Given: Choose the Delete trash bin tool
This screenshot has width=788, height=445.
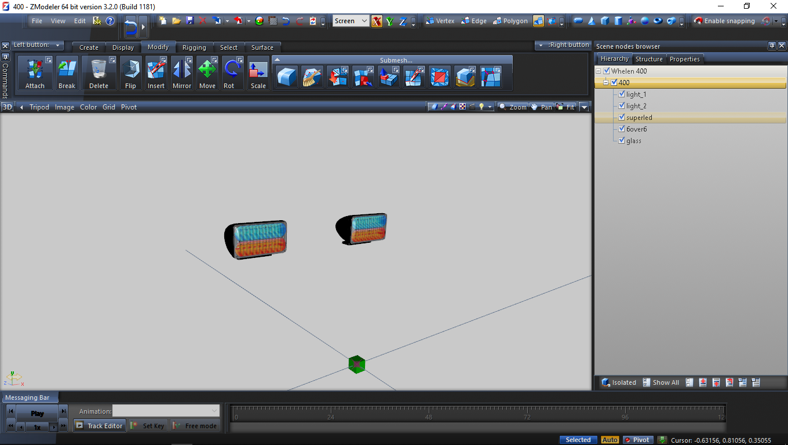Looking at the screenshot, I should coord(99,70).
